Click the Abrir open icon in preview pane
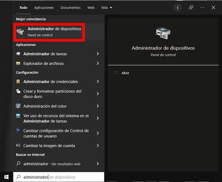The height and width of the screenshot is (182, 222). tap(116, 73)
